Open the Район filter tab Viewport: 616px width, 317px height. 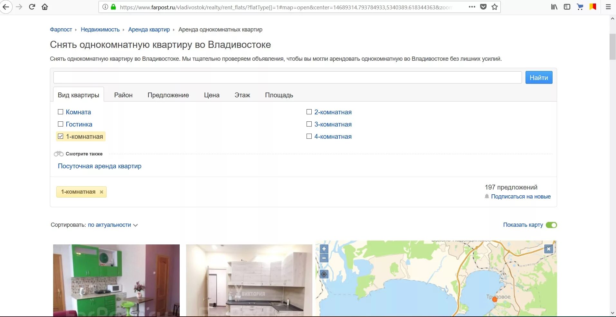point(123,95)
